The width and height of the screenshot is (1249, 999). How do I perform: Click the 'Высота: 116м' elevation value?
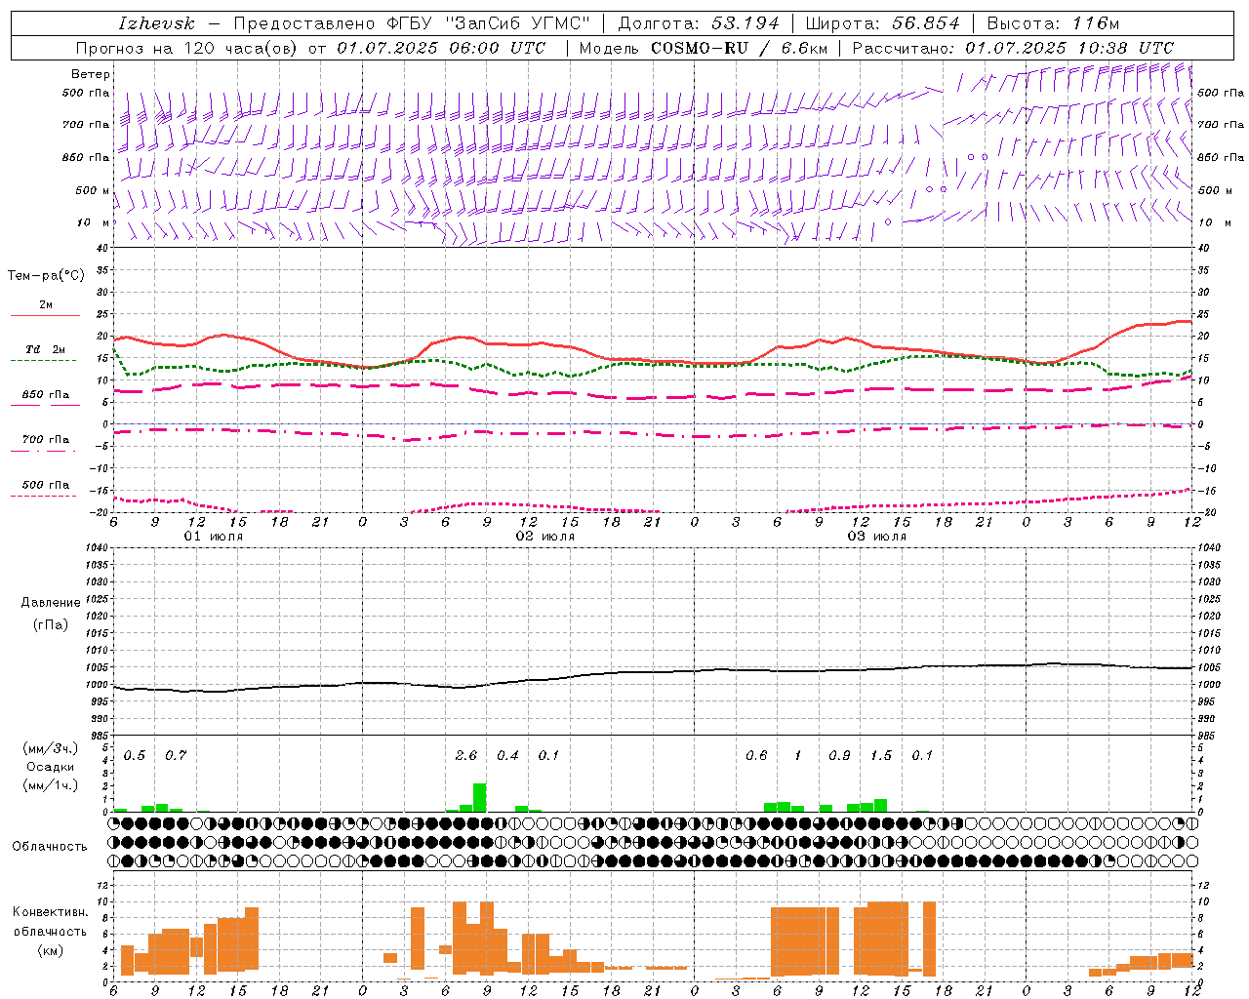1053,23
